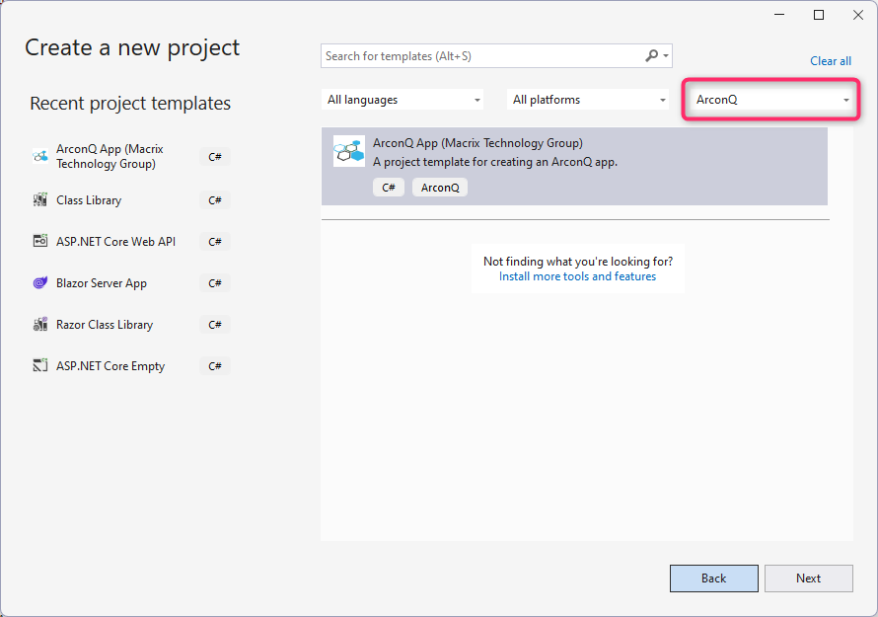Click the C# badge next to Class Library

click(x=215, y=200)
